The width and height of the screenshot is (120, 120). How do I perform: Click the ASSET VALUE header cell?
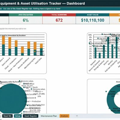[x=92, y=15]
